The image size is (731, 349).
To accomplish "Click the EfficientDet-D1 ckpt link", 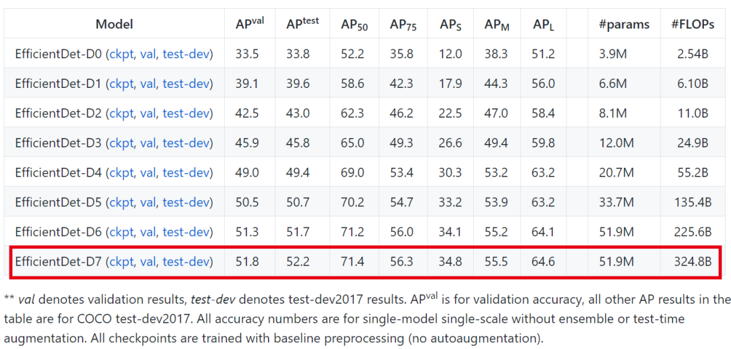I will pyautogui.click(x=121, y=84).
